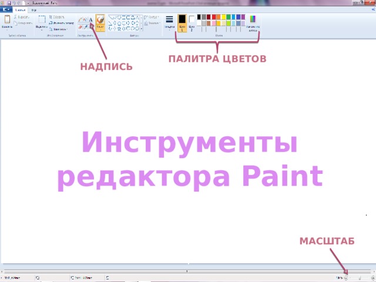Pick the orange swatch in the palette top row
The height and width of the screenshot is (282, 376).
point(219,17)
